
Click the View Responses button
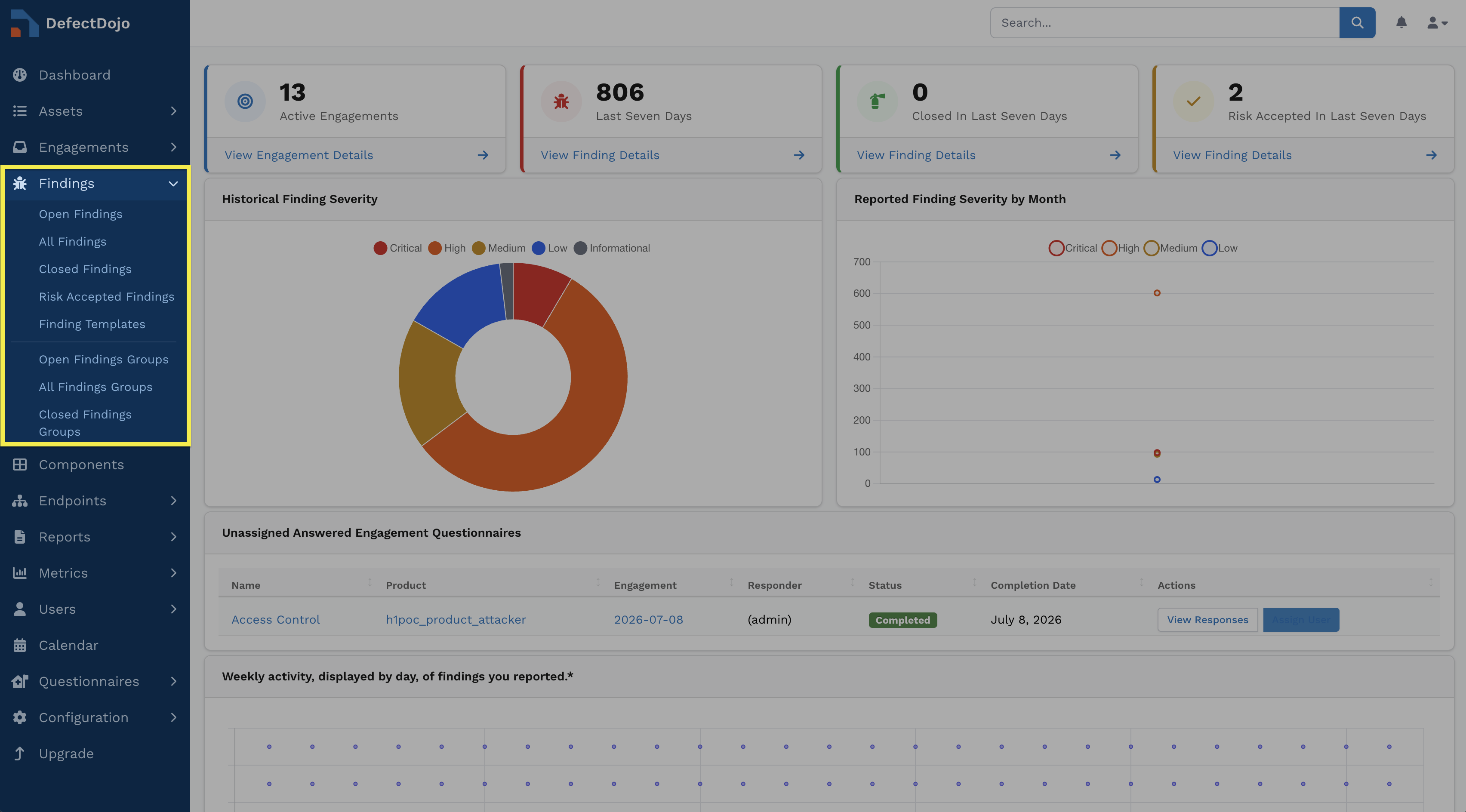tap(1207, 619)
